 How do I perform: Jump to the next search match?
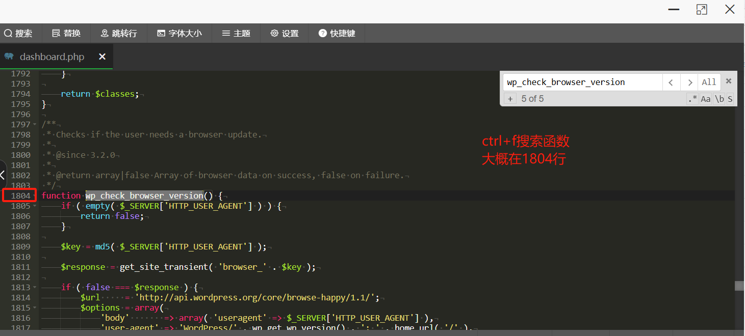[x=689, y=82]
